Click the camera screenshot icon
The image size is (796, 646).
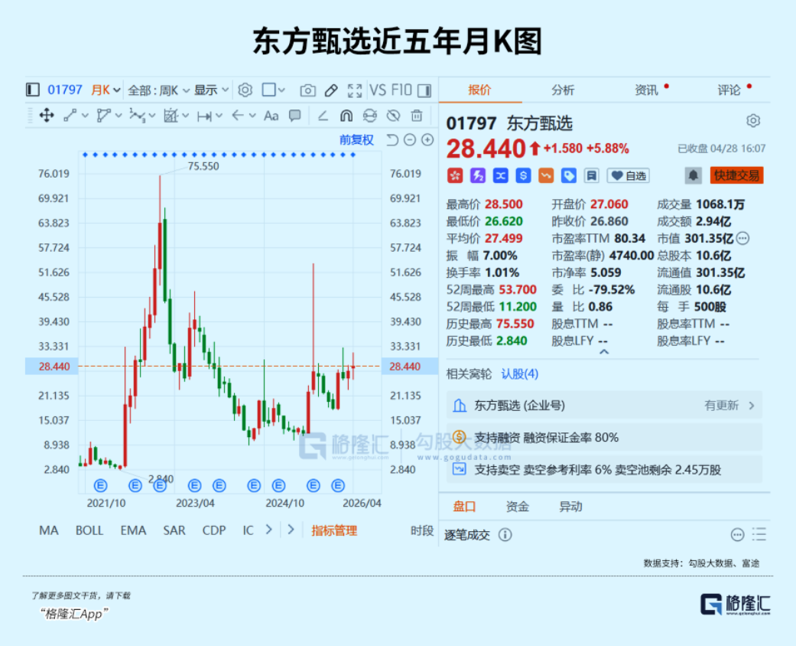click(307, 90)
